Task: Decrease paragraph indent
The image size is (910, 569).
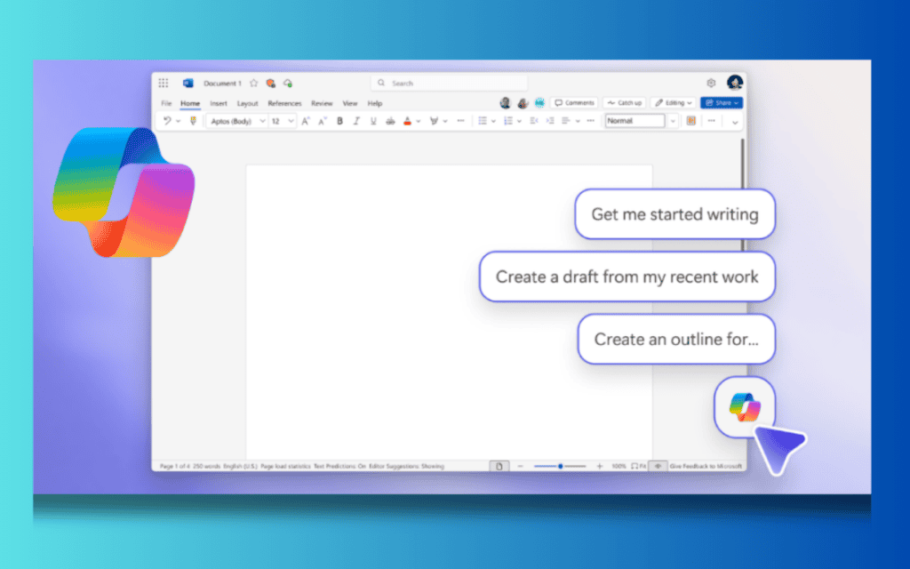Action: (x=534, y=121)
